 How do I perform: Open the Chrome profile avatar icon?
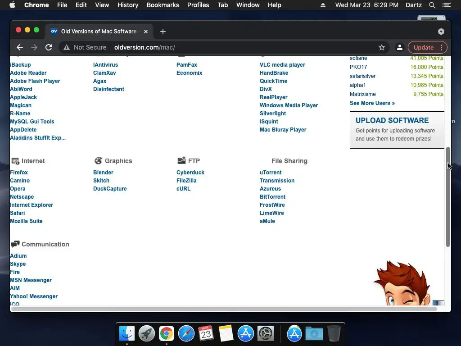tap(400, 47)
